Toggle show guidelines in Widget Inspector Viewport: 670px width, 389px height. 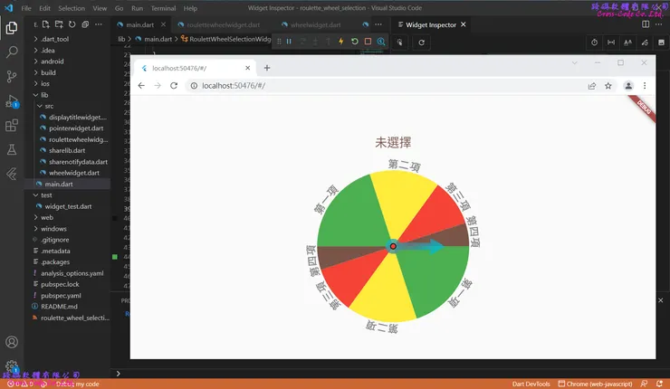coord(611,43)
